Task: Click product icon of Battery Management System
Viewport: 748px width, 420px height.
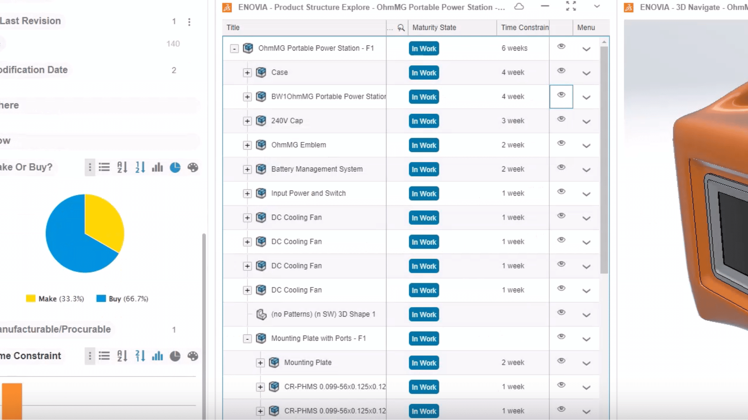Action: (261, 169)
